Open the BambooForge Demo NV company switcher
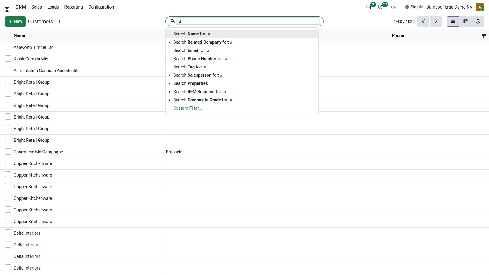 point(449,7)
